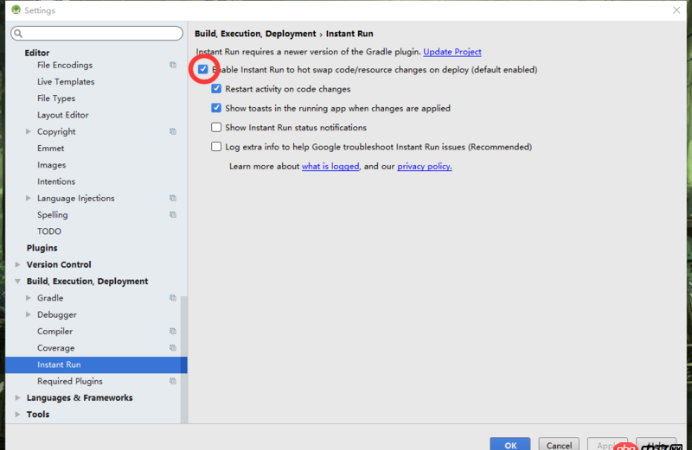Click the magnifier icon in the search box

(18, 33)
